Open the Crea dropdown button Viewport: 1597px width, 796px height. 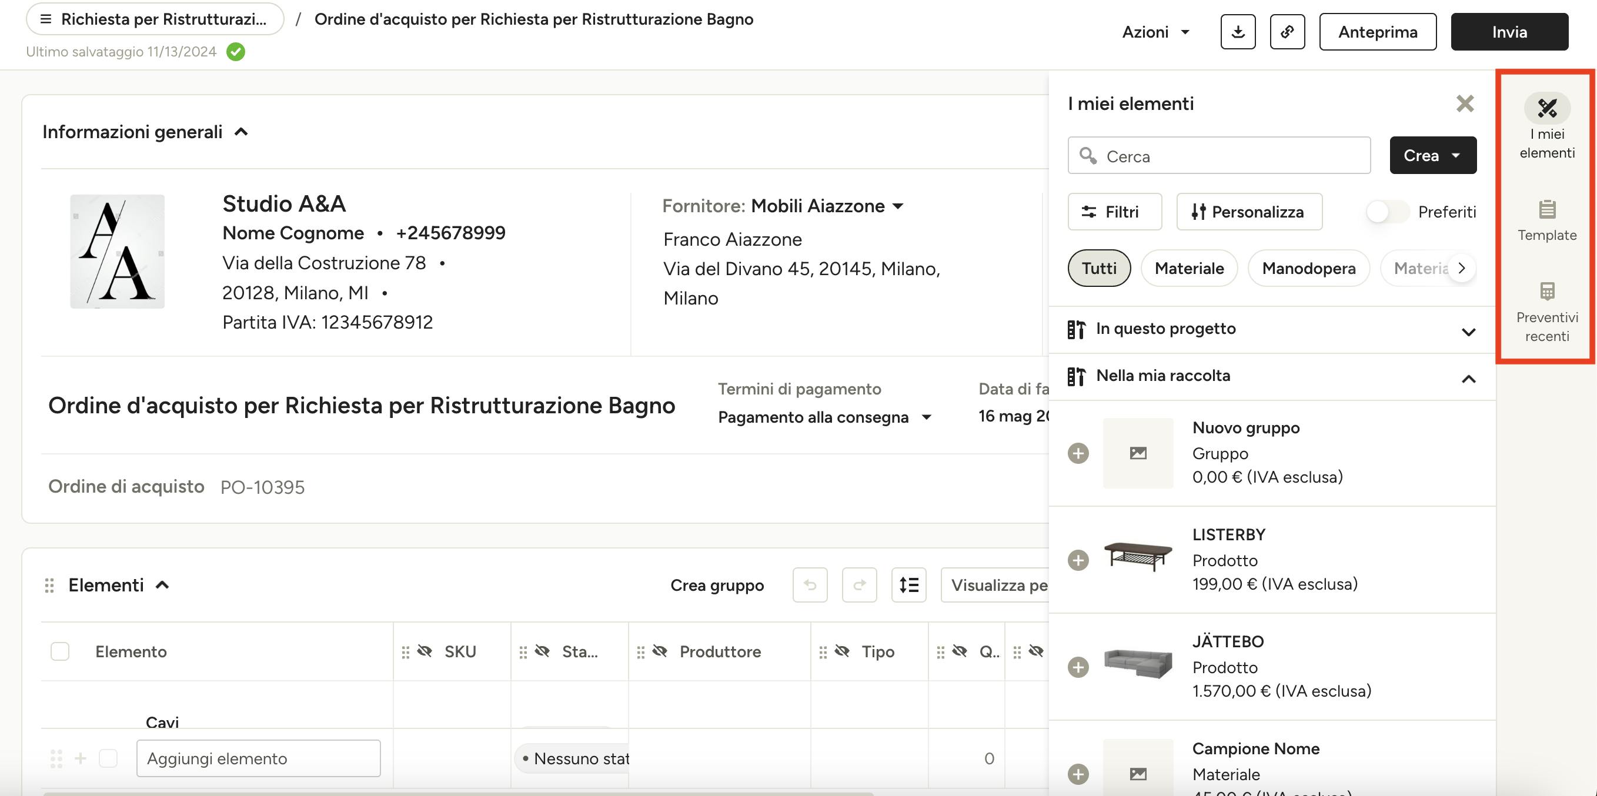pyautogui.click(x=1433, y=155)
